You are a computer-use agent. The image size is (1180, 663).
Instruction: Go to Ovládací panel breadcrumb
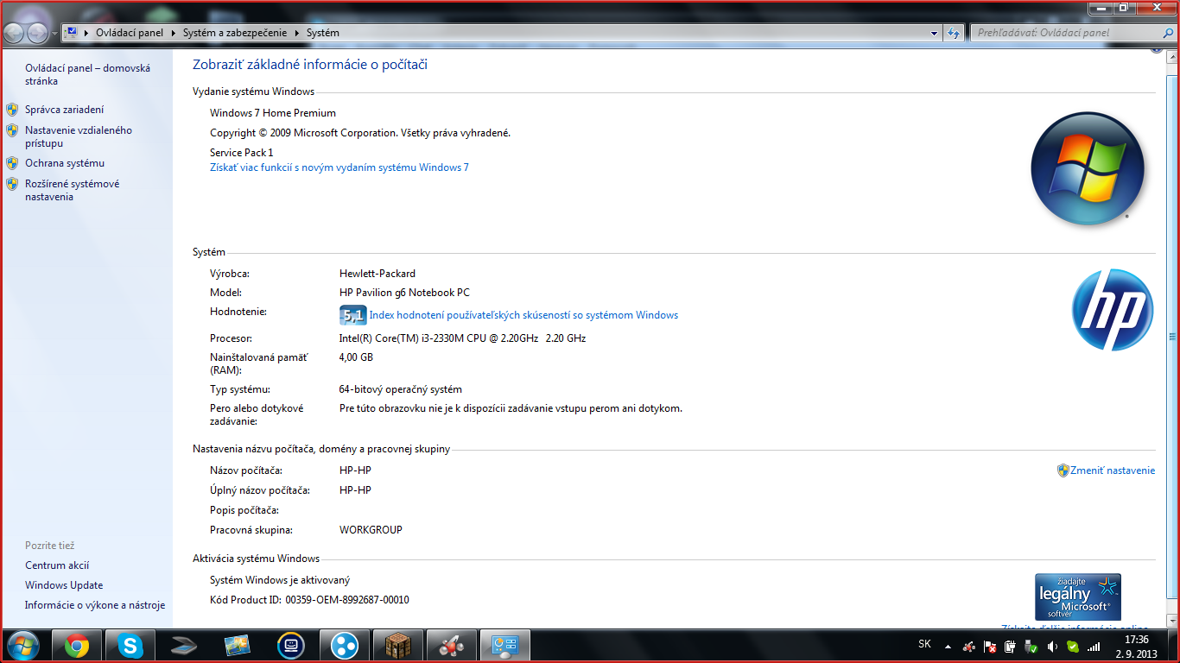pyautogui.click(x=130, y=33)
